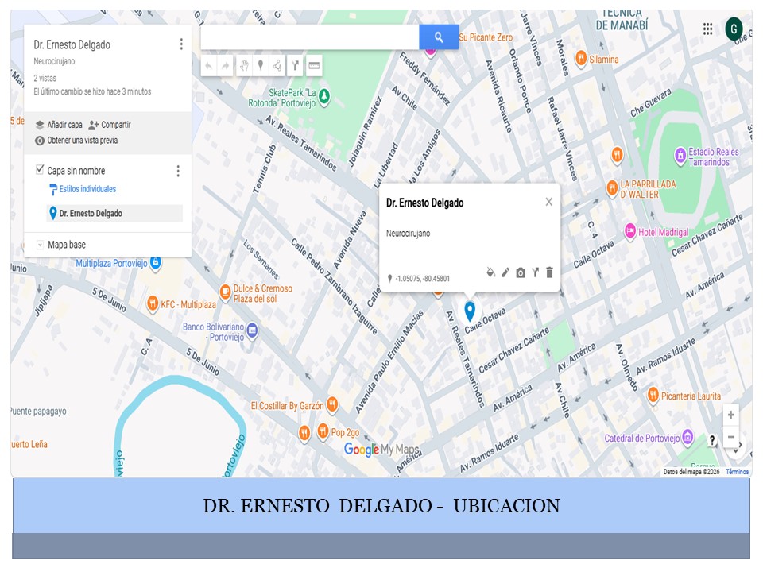This screenshot has width=763, height=572.
Task: Click the Picantería Laurita marker
Action: tap(653, 395)
